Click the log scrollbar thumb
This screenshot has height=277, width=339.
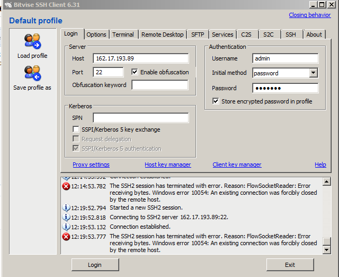[326, 241]
